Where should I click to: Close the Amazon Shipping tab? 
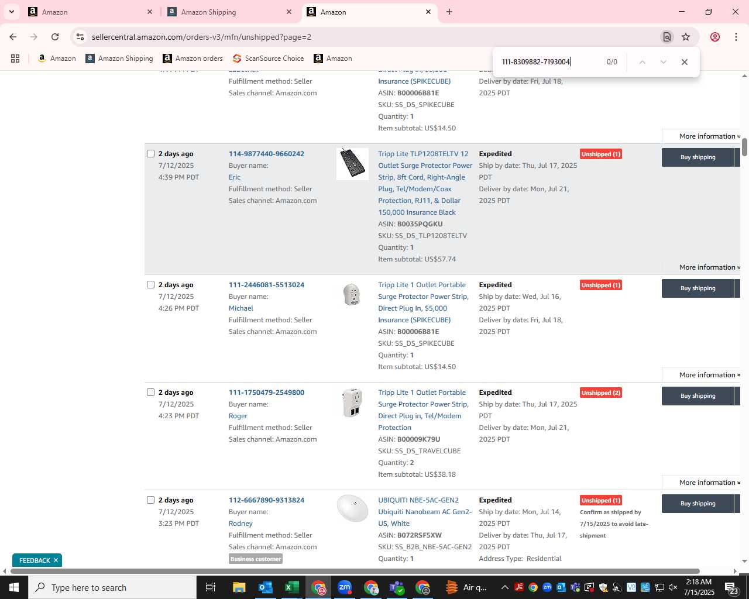[x=289, y=12]
